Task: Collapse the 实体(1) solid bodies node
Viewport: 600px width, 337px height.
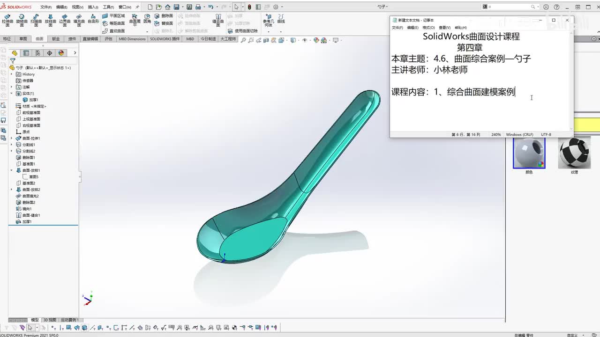Action: point(12,94)
